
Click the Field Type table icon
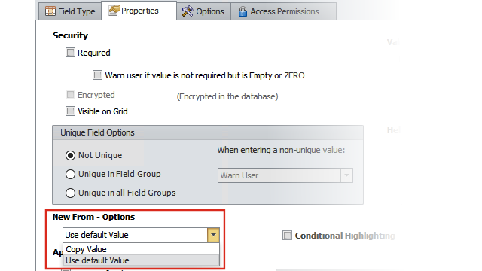point(50,11)
